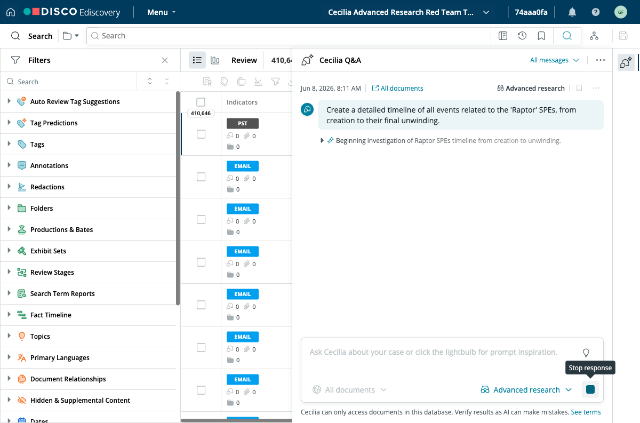Screen dimensions: 640x423
Task: Open the Advanced research mode dropdown
Action: tap(526, 390)
